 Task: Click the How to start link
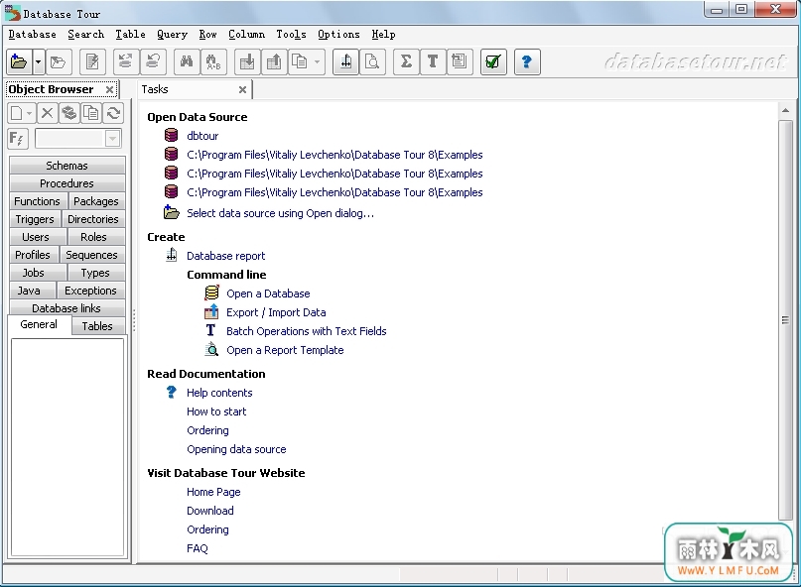(216, 411)
